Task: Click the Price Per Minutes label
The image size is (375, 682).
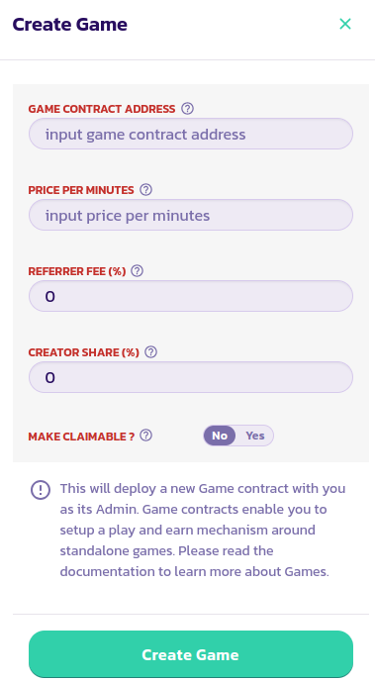Action: (81, 190)
